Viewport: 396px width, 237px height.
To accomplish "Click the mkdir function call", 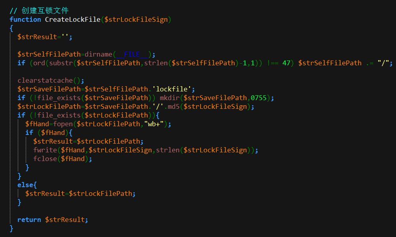I will (169, 98).
